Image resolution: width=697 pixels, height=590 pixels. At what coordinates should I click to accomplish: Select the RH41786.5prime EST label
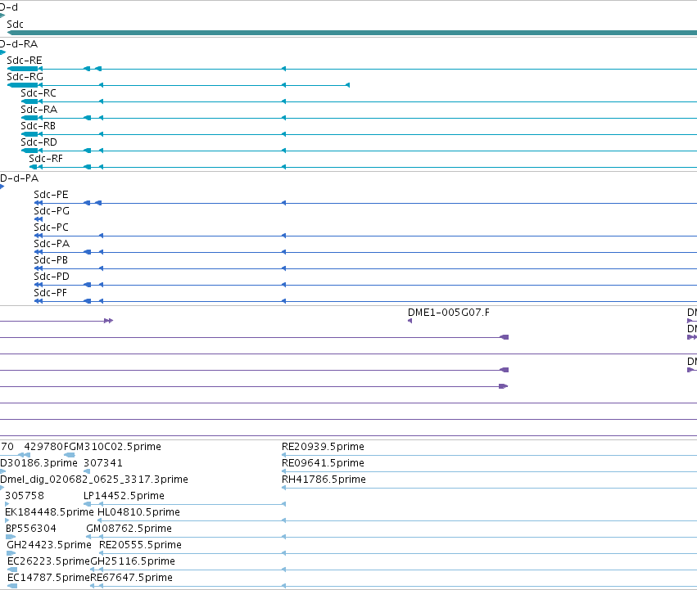pyautogui.click(x=324, y=480)
